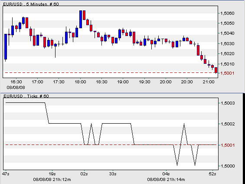Click the "08/08/08 21h:12m" timestamp

tap(52, 180)
